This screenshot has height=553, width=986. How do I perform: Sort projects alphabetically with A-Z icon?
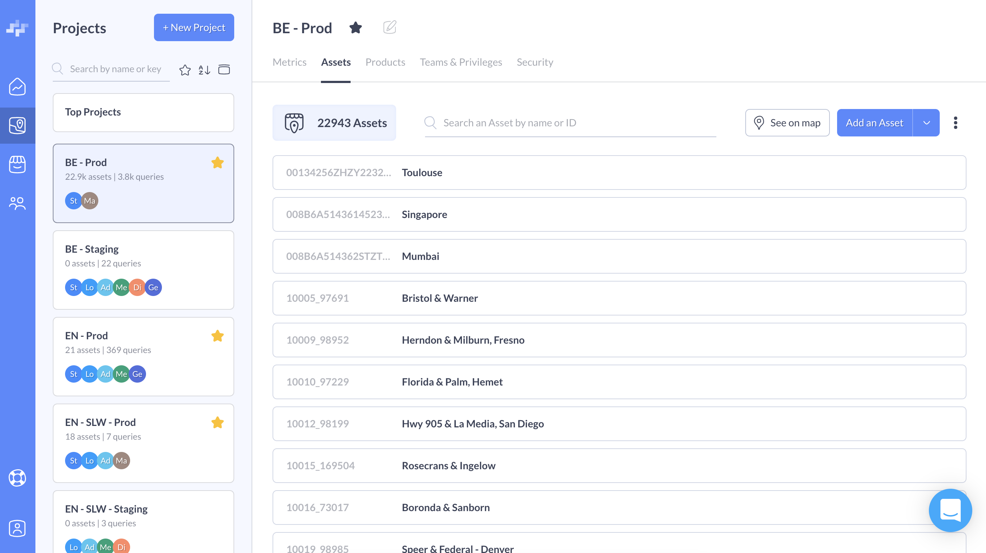coord(204,70)
